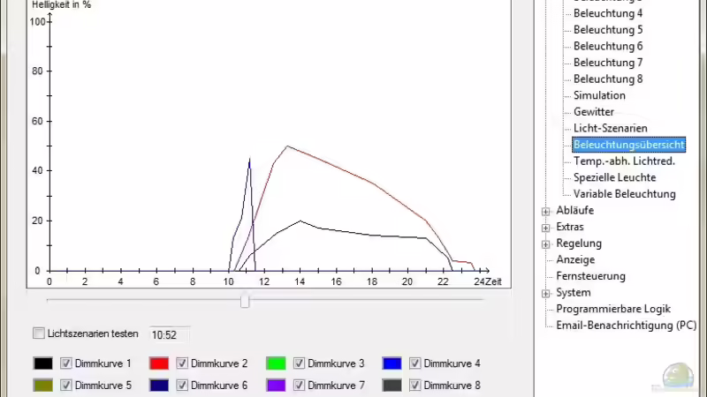The height and width of the screenshot is (397, 707).
Task: Click the blue Dimmkurve 4 color swatch
Action: [x=392, y=363]
